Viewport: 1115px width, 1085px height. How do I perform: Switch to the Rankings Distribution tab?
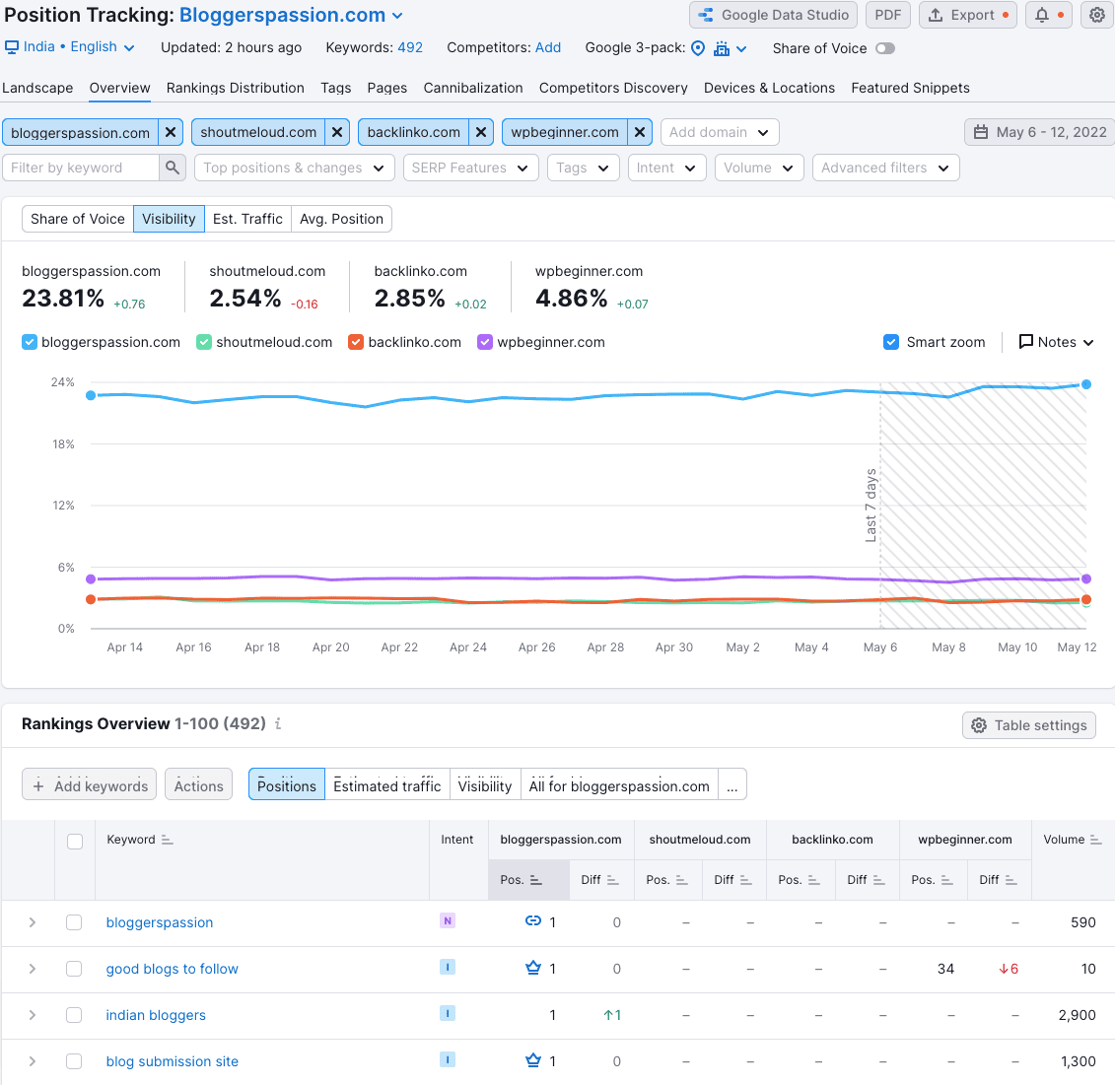pyautogui.click(x=235, y=88)
